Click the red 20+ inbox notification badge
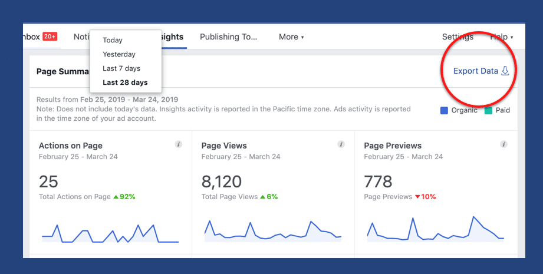This screenshot has height=274, width=543. [50, 37]
